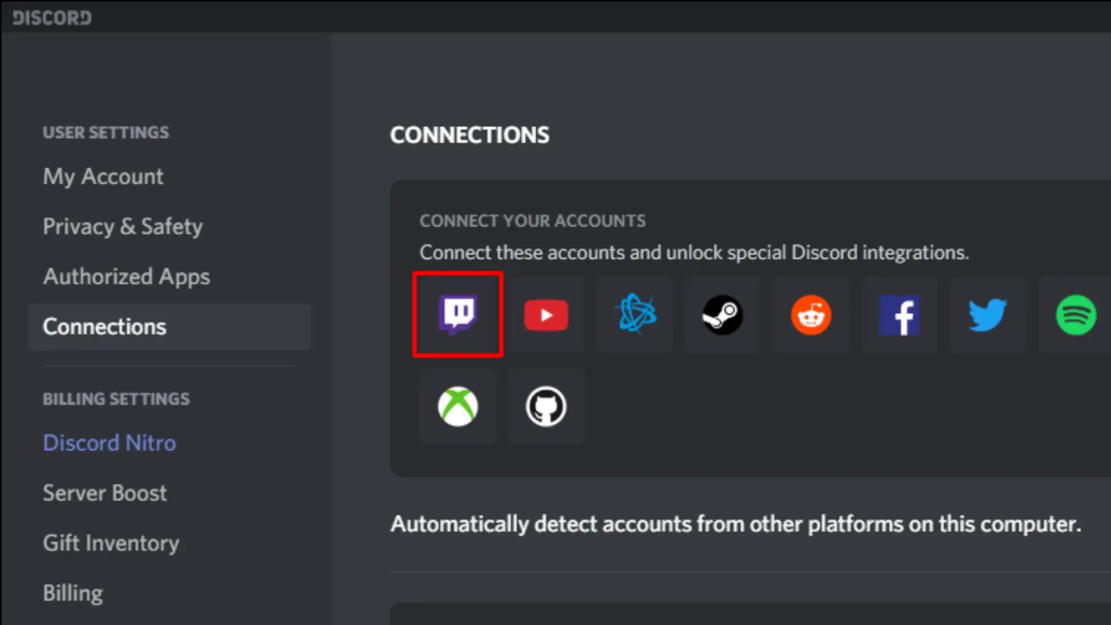Go to Privacy & Safety settings
This screenshot has width=1111, height=625.
click(123, 226)
